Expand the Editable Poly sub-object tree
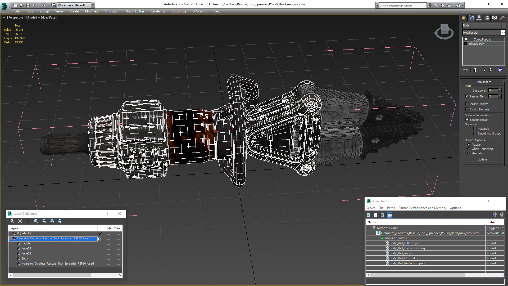The height and width of the screenshot is (286, 508). point(465,44)
